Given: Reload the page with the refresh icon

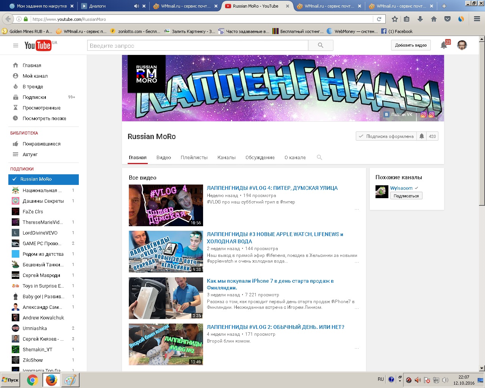Looking at the screenshot, I should coord(379,19).
